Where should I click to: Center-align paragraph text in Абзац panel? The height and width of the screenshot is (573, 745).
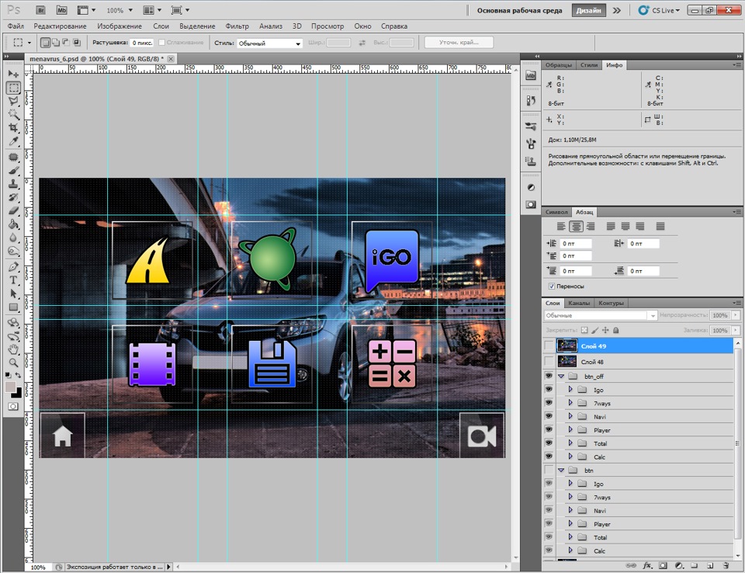(x=576, y=227)
